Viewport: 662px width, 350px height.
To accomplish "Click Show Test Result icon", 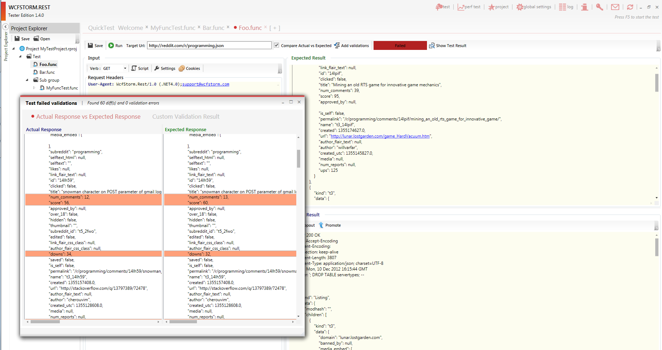I will tap(432, 45).
